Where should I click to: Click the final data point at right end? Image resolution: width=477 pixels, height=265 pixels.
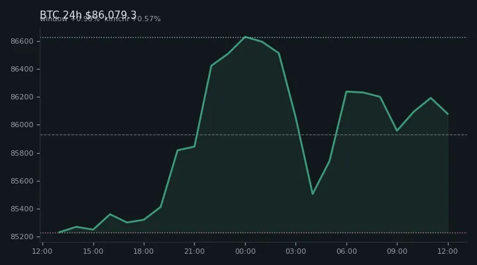pos(448,114)
